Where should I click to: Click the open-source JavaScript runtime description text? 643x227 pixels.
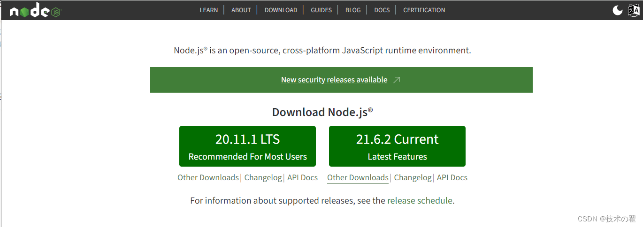tap(322, 50)
